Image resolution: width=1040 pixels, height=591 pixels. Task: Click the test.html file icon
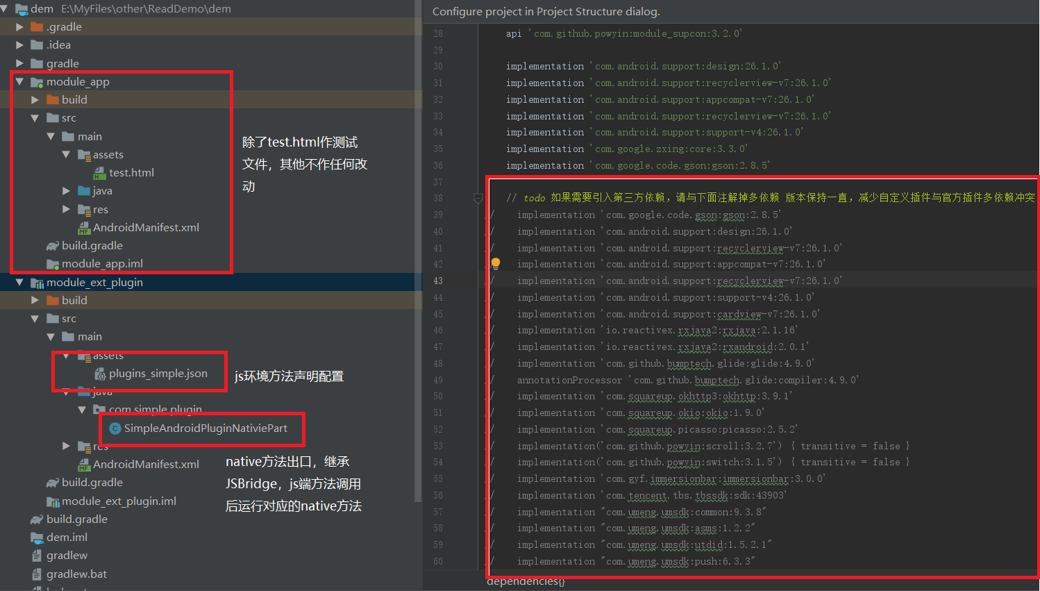(x=99, y=173)
